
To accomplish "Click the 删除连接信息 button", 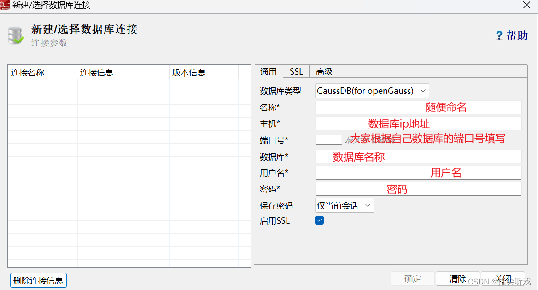I will 38,280.
